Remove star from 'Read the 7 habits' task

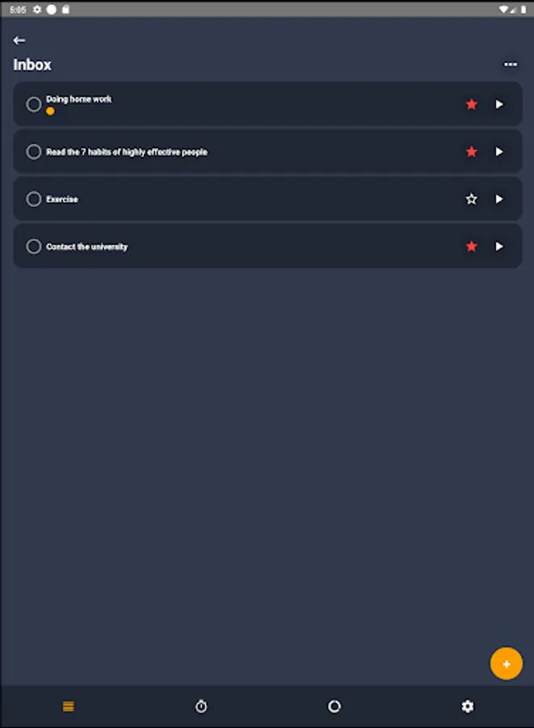click(x=472, y=152)
